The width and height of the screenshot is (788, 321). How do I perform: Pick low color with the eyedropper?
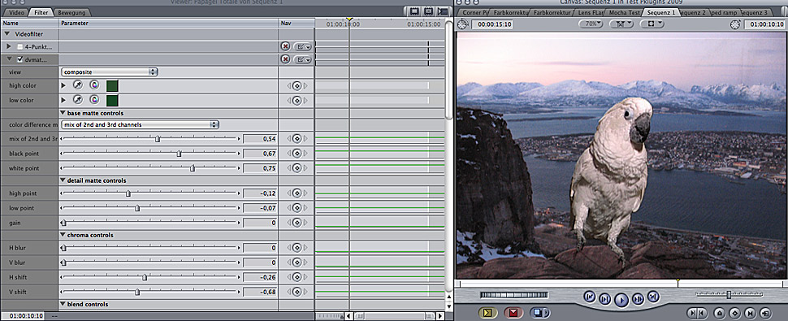[x=78, y=100]
